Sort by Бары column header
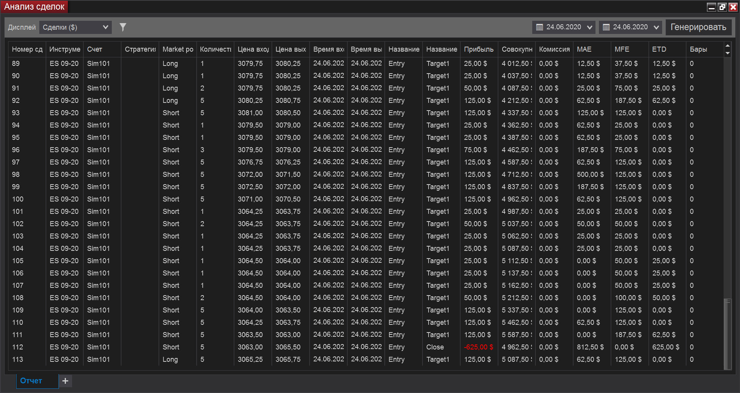Viewport: 740px width, 393px height. click(x=705, y=49)
